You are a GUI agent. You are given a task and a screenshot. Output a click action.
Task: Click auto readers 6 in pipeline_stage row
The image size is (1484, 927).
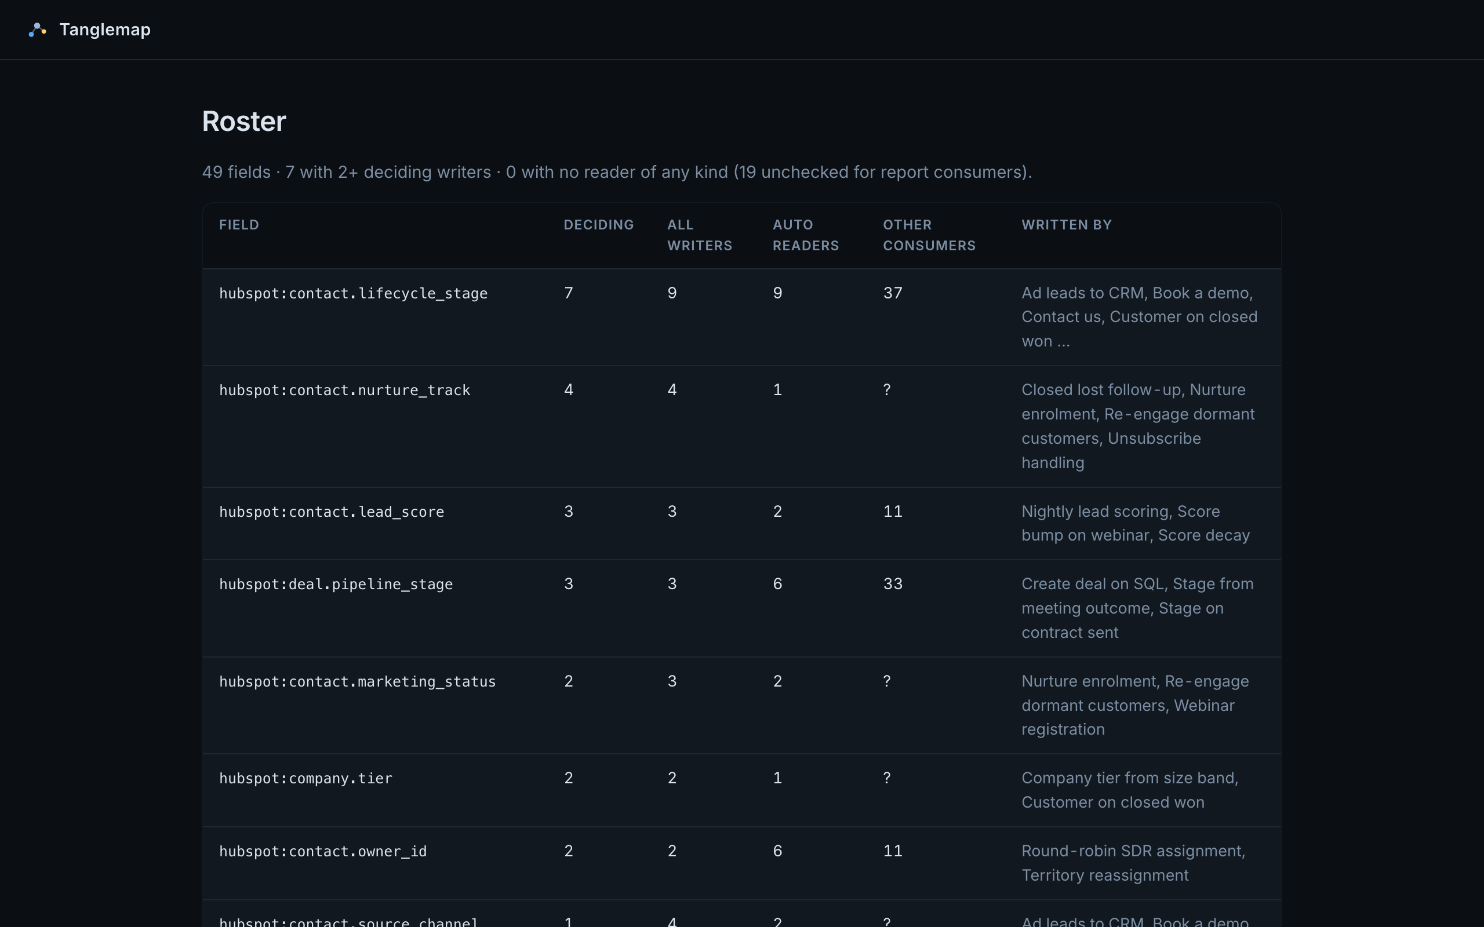point(777,583)
